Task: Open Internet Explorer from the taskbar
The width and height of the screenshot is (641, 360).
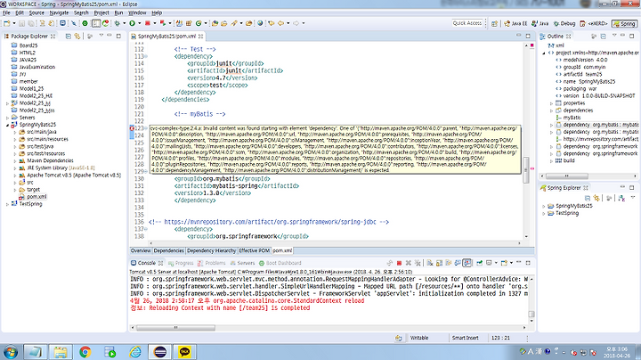Action: coord(135,352)
